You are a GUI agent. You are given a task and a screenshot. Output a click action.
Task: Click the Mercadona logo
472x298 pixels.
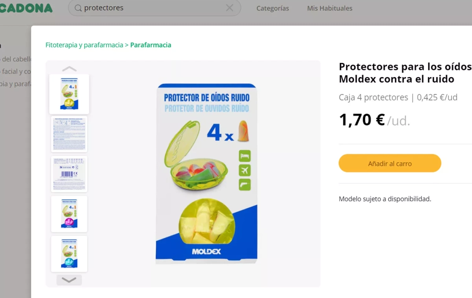coord(26,8)
